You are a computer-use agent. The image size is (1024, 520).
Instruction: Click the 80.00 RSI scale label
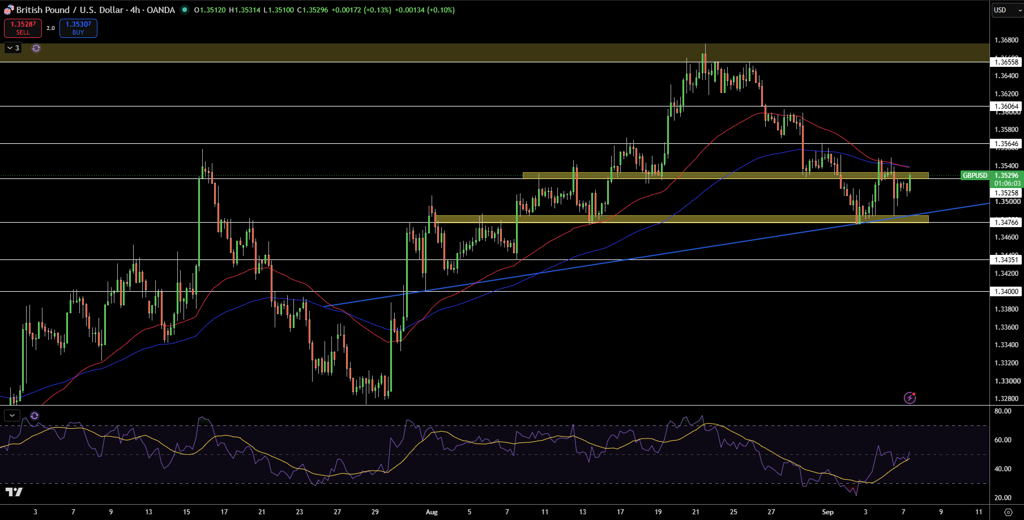click(x=1002, y=411)
